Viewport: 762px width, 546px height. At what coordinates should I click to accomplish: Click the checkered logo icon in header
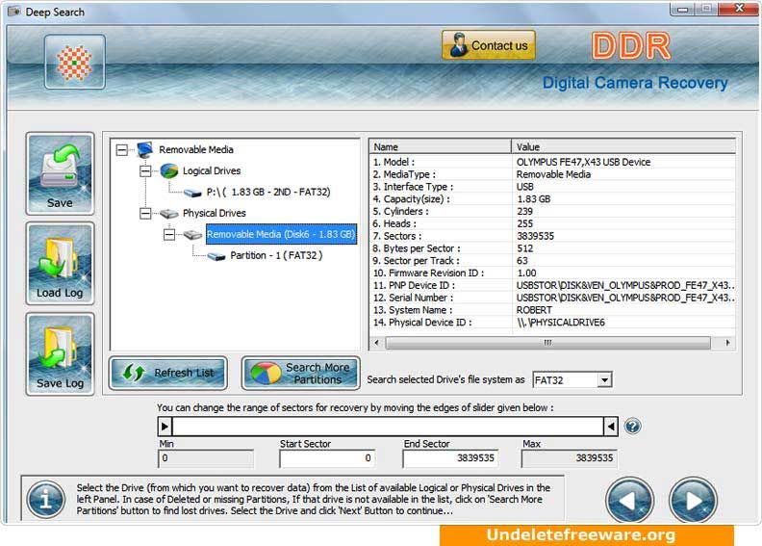[75, 63]
